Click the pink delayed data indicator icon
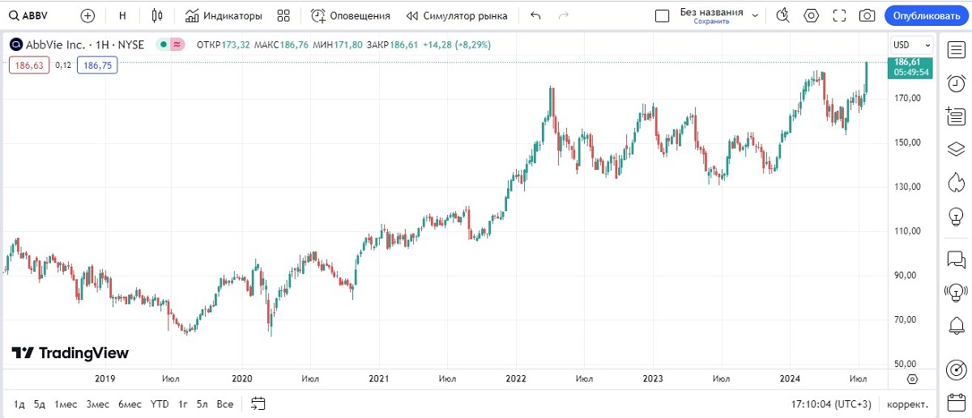This screenshot has height=418, width=972. tap(177, 44)
